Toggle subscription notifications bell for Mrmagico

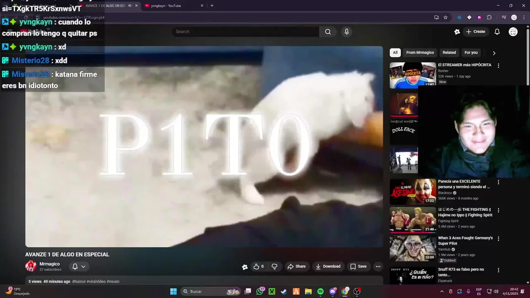(75, 267)
